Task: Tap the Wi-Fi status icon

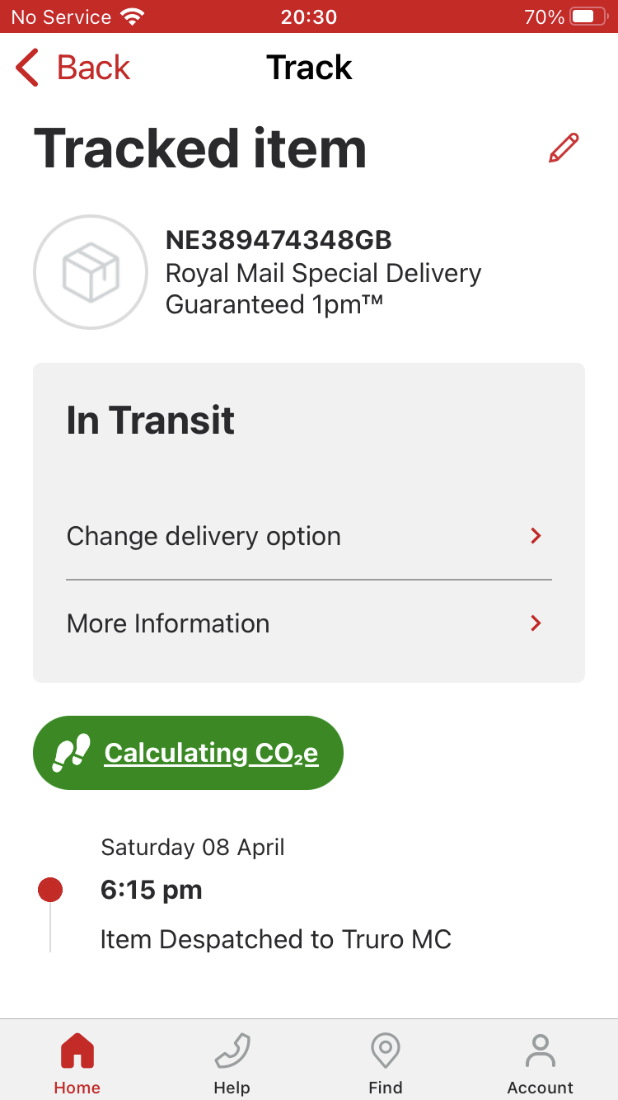Action: pos(131,16)
